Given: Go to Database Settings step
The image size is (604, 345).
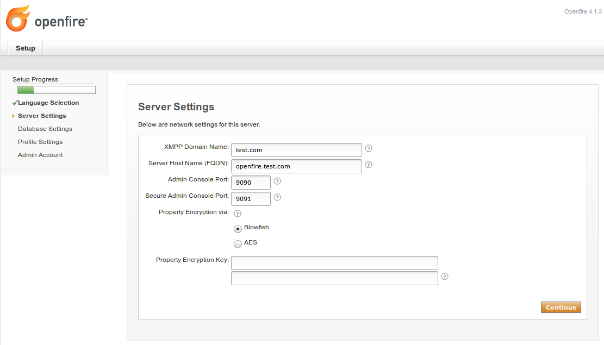Looking at the screenshot, I should point(45,129).
